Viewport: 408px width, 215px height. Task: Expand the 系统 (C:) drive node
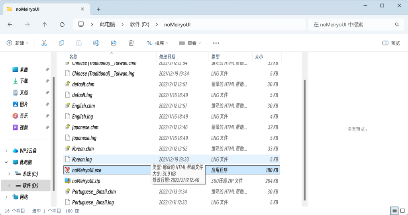point(10,174)
